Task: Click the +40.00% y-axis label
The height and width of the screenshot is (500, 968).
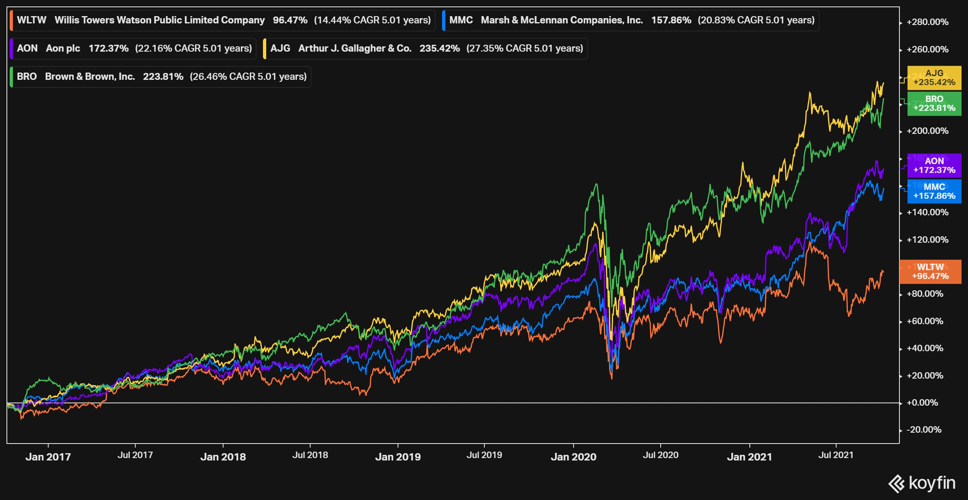Action: point(925,348)
